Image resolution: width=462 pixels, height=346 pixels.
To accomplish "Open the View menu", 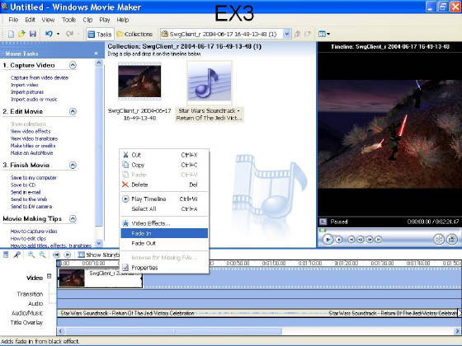I will coord(48,20).
